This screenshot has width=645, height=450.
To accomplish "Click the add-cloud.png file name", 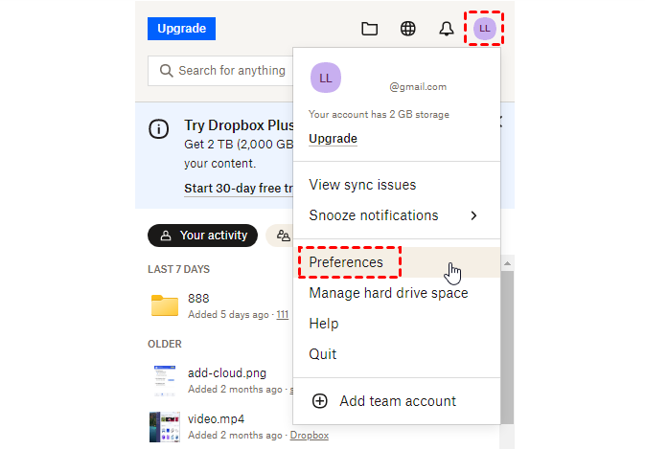I will [227, 373].
